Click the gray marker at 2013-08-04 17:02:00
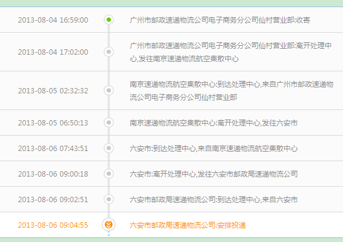 point(109,52)
